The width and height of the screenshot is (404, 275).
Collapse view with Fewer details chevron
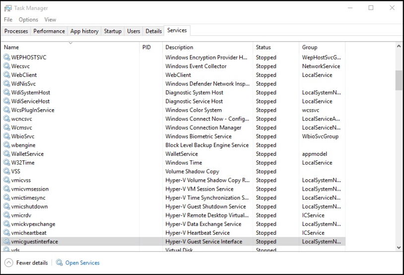click(8, 263)
